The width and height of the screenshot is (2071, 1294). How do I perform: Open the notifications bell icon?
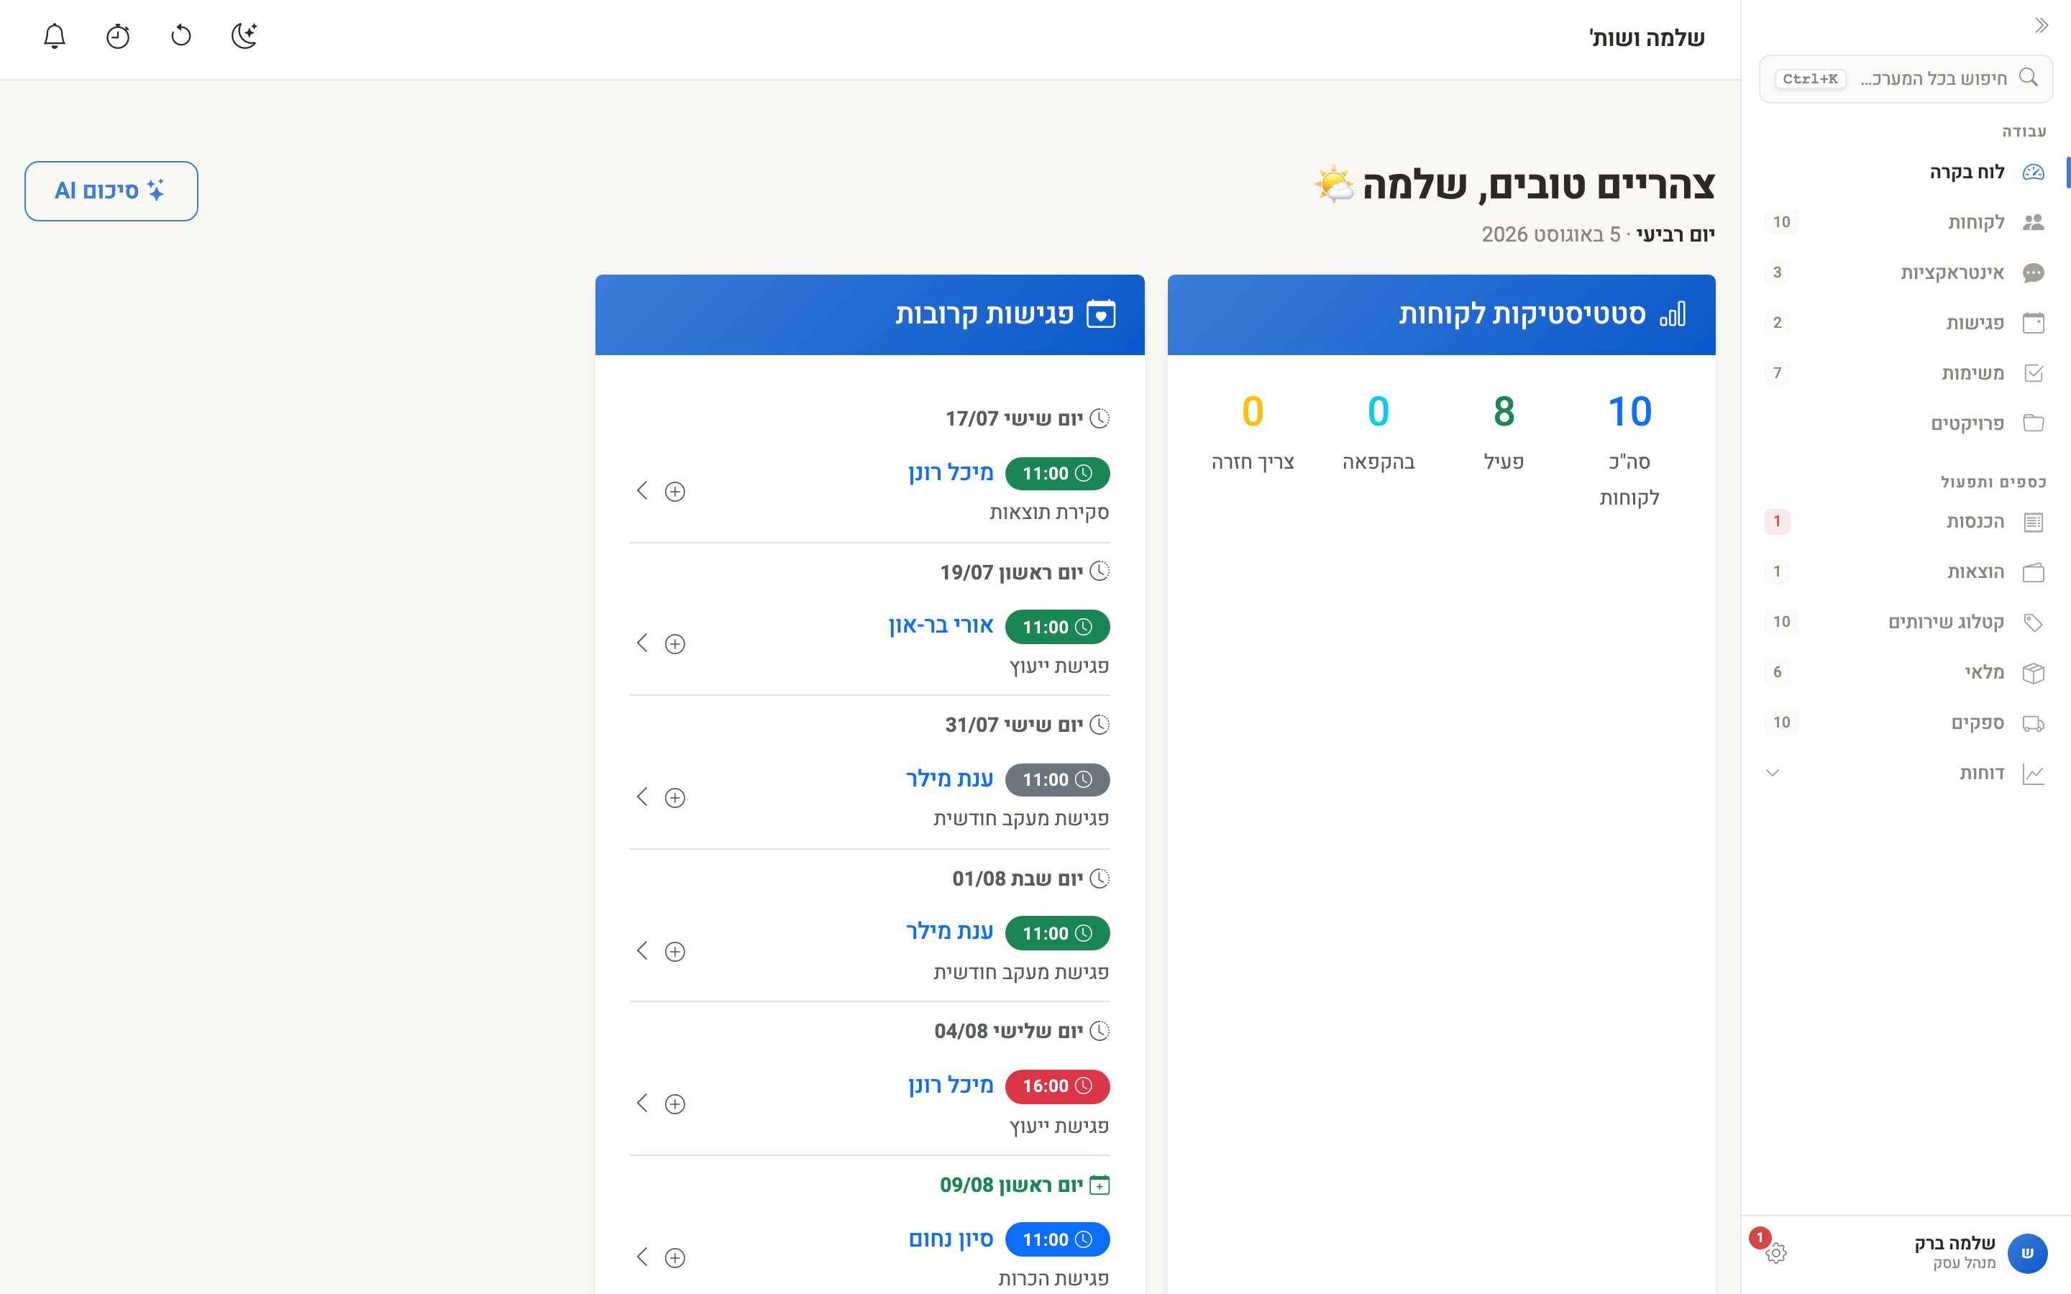pos(55,36)
